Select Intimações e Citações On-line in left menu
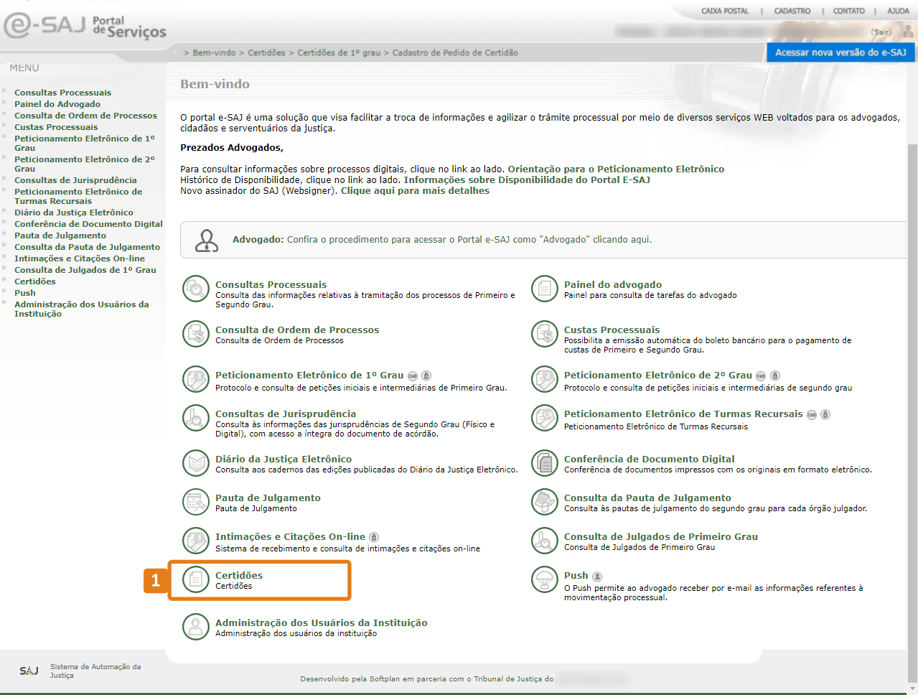The image size is (918, 695). (80, 258)
